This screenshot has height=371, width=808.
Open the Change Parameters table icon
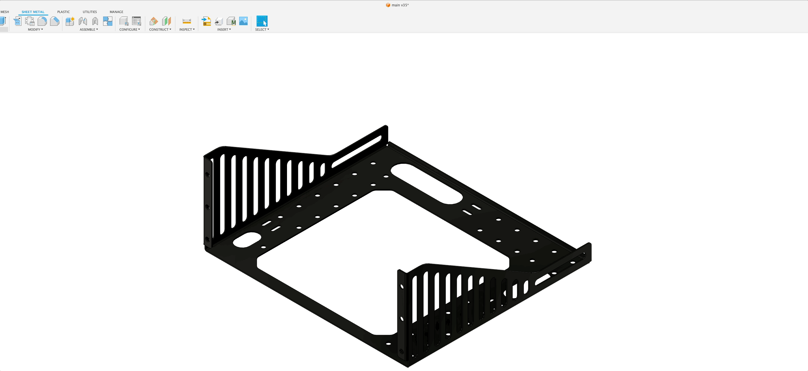[136, 21]
